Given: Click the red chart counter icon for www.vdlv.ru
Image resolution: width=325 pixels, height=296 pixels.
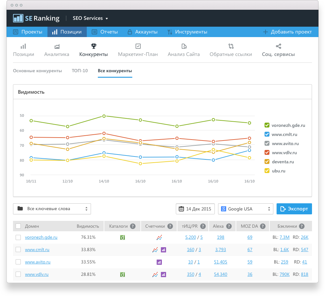Looking at the screenshot, I should pos(155,275).
